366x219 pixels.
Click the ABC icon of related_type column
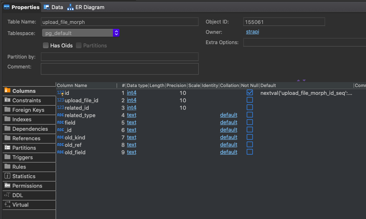(x=61, y=115)
